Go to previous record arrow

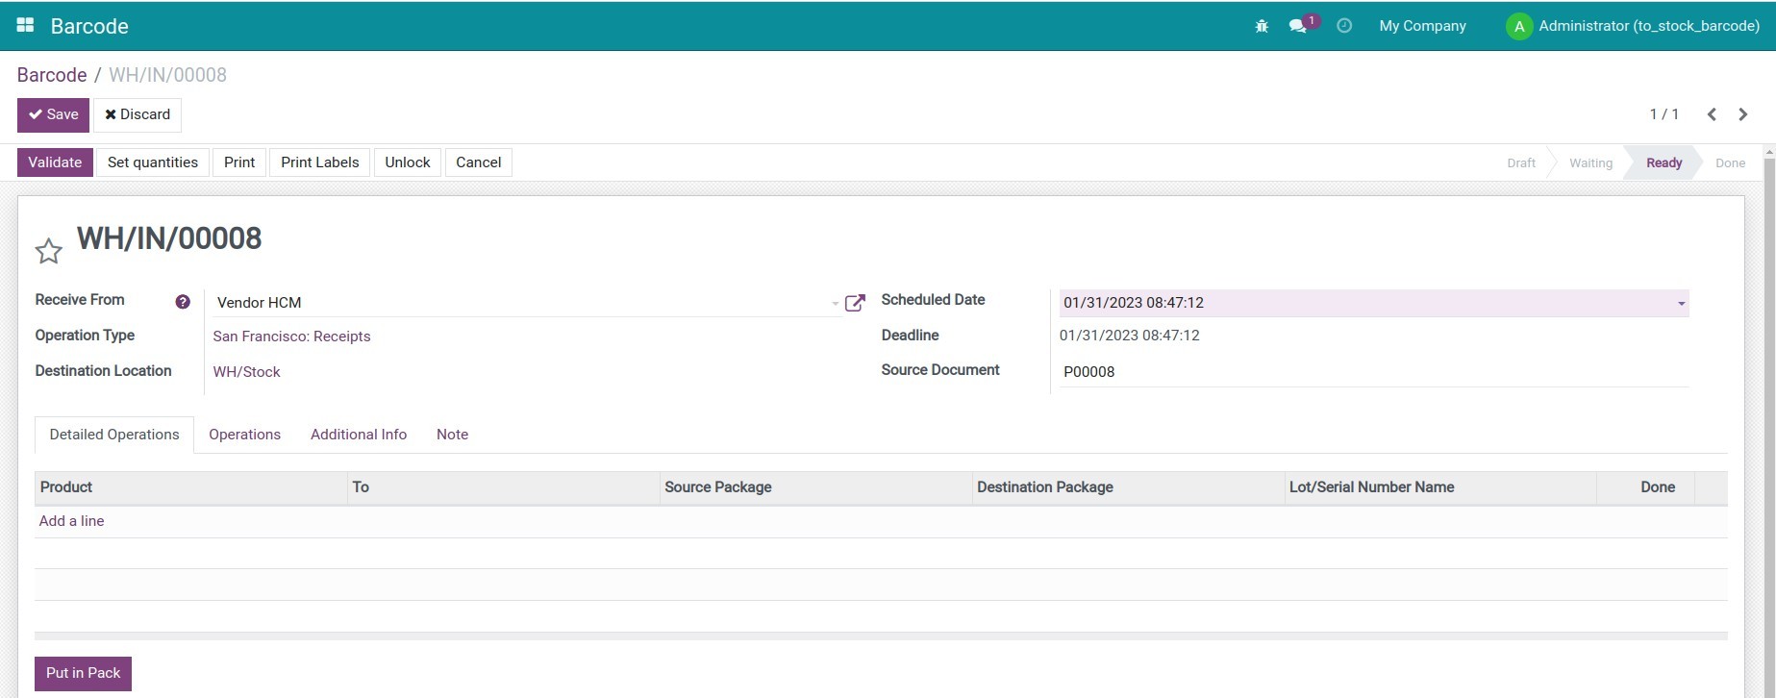point(1712,114)
